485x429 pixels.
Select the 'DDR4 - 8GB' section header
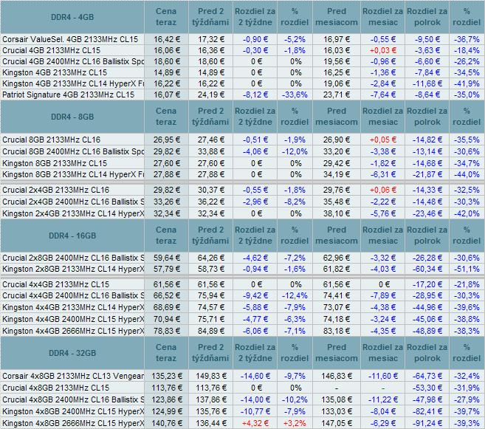click(72, 117)
